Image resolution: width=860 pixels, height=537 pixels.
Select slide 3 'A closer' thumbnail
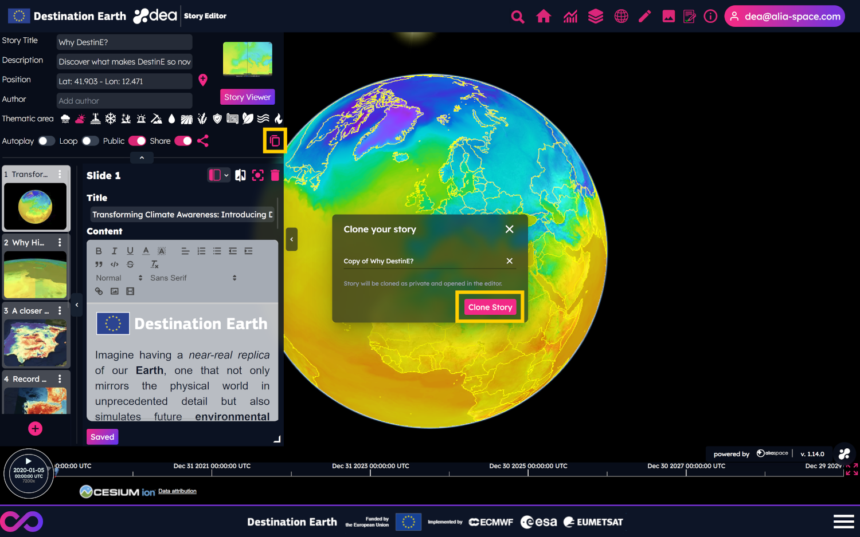pos(36,343)
